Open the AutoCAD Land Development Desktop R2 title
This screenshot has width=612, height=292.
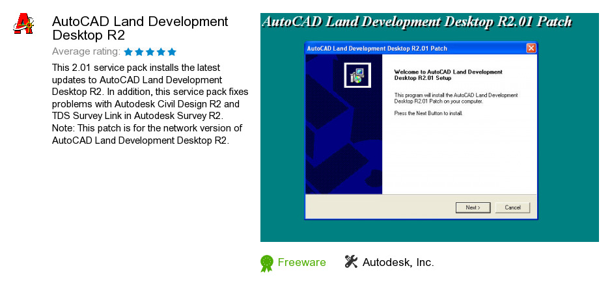[140, 28]
